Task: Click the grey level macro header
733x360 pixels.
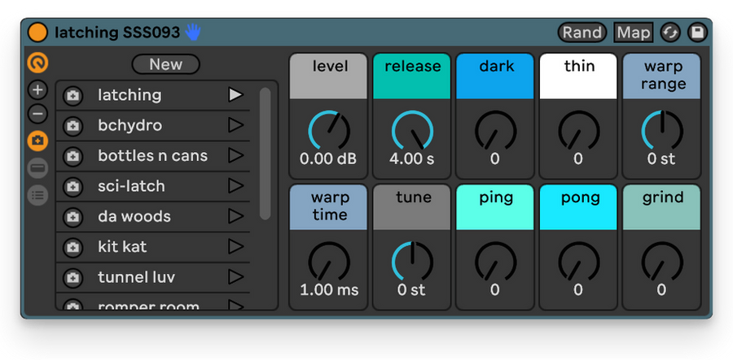Action: pyautogui.click(x=329, y=76)
